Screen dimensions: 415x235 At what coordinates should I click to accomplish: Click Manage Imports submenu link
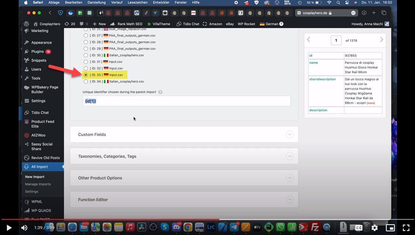[x=38, y=184]
